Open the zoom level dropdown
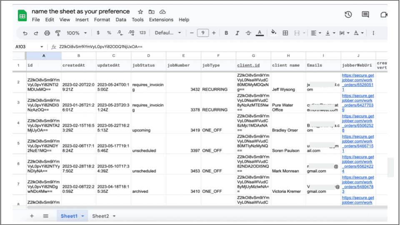The width and height of the screenshot is (400, 225). 77,33
